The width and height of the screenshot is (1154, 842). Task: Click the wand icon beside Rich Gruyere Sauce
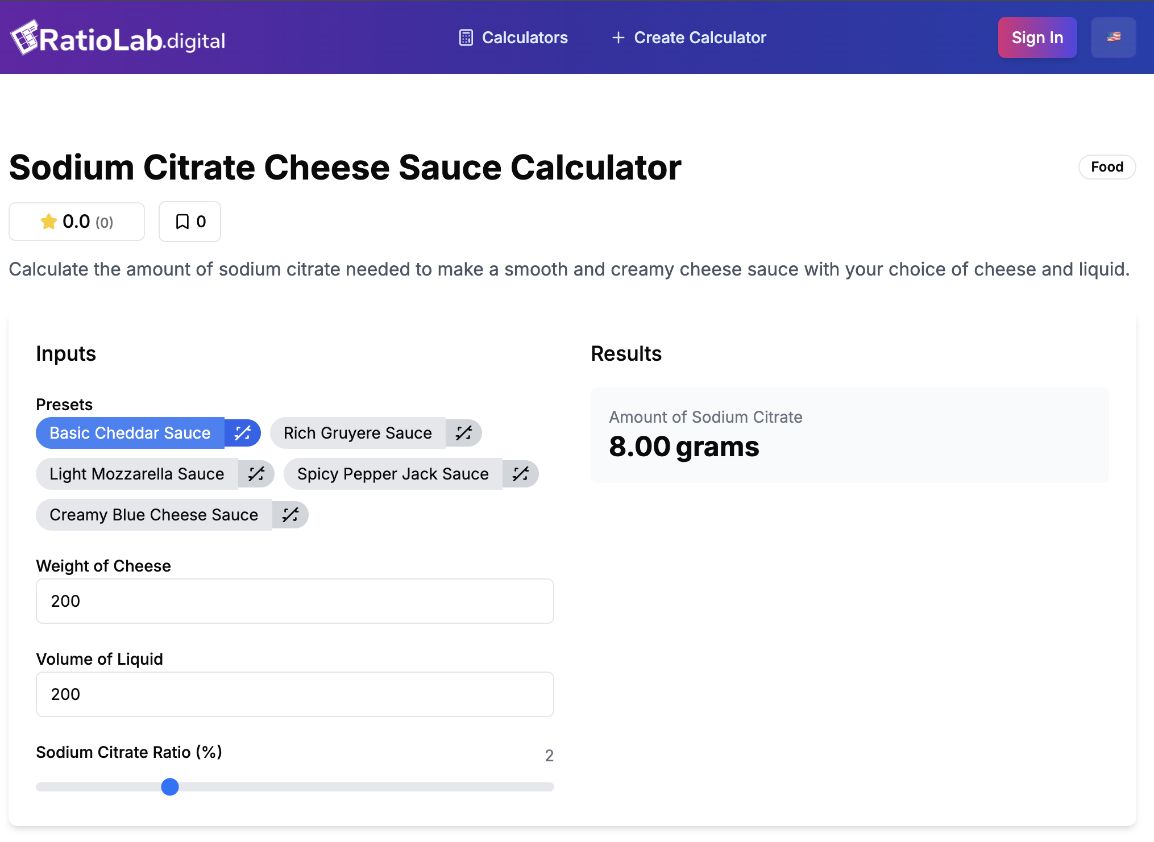(464, 433)
